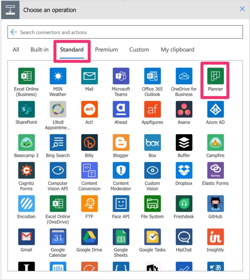Pick the GitHub connector icon
Image resolution: width=250 pixels, height=280 pixels.
215,203
